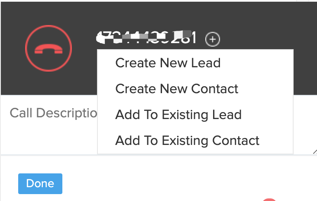
Task: Pick Add To Existing Lead
Action: [x=178, y=115]
